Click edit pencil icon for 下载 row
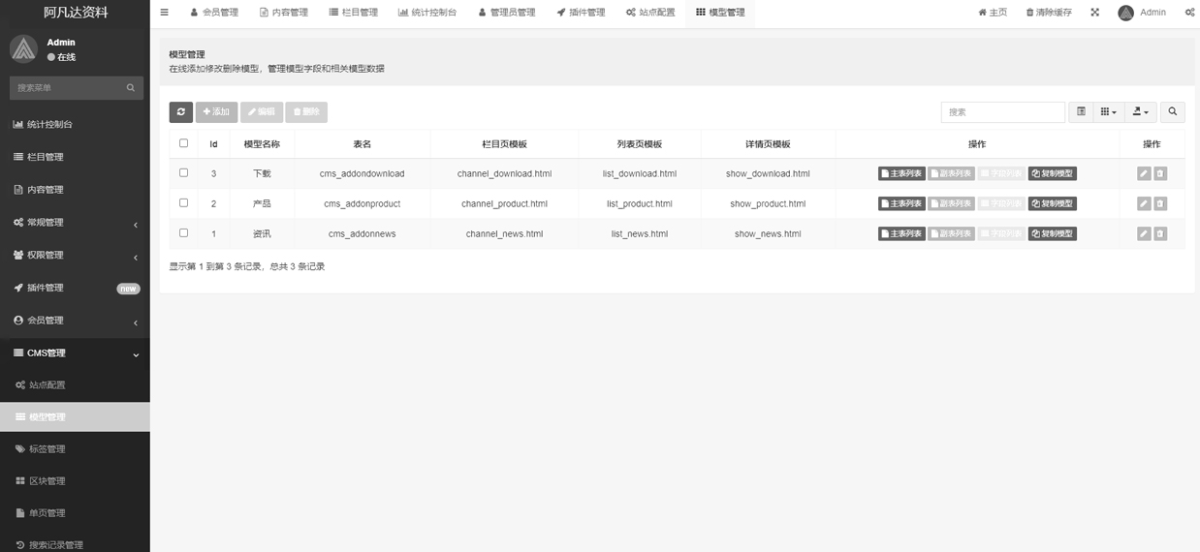This screenshot has width=1200, height=552. click(x=1144, y=174)
